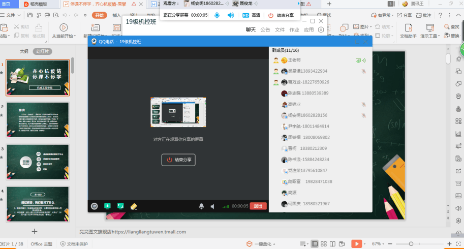The width and height of the screenshot is (464, 249).
Task: Open the 一键美化 menu in status bar
Action: point(261,244)
